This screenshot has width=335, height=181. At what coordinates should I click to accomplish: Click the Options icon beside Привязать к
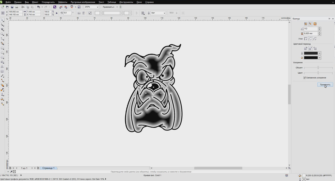pos(121,7)
